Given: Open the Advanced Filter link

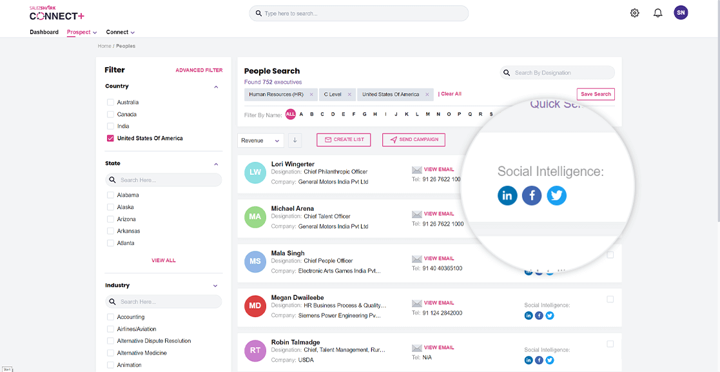Looking at the screenshot, I should [199, 70].
